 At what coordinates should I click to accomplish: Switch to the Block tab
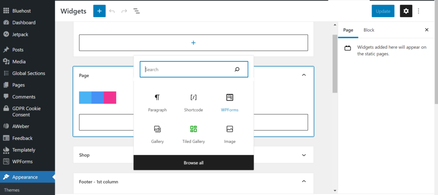click(369, 30)
